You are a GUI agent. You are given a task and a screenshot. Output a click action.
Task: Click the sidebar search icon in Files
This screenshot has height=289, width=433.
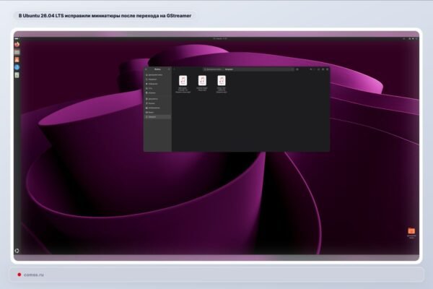146,69
